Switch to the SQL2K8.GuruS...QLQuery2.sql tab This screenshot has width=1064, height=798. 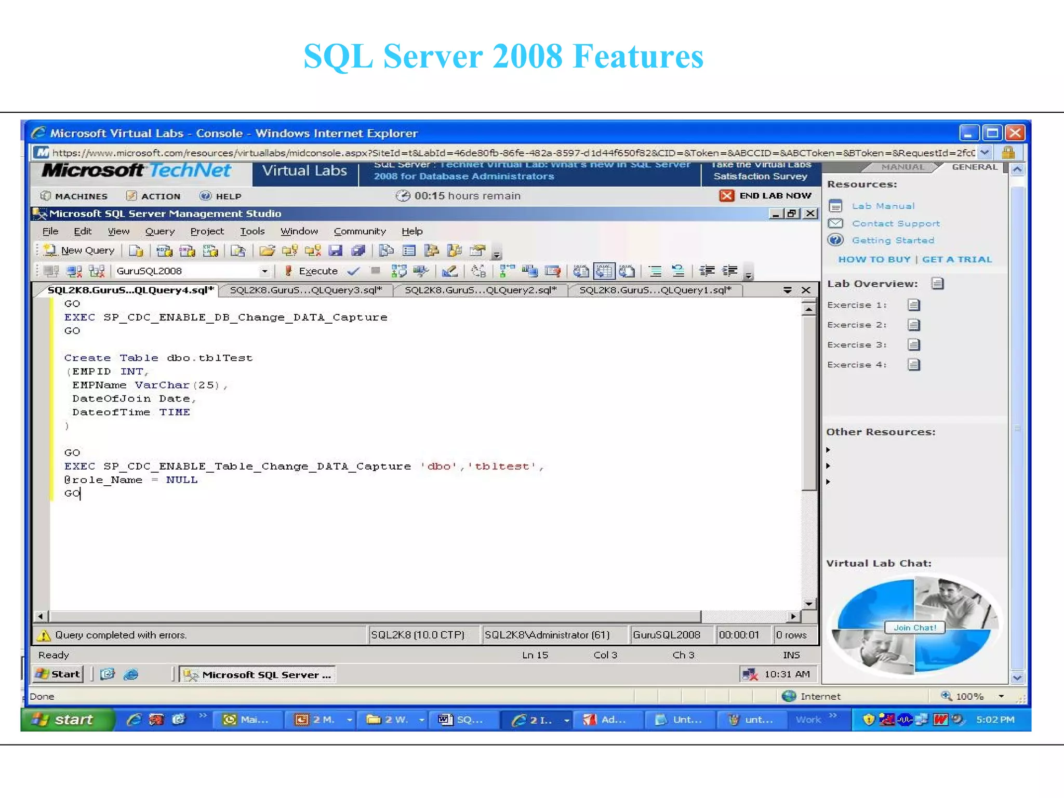[480, 290]
